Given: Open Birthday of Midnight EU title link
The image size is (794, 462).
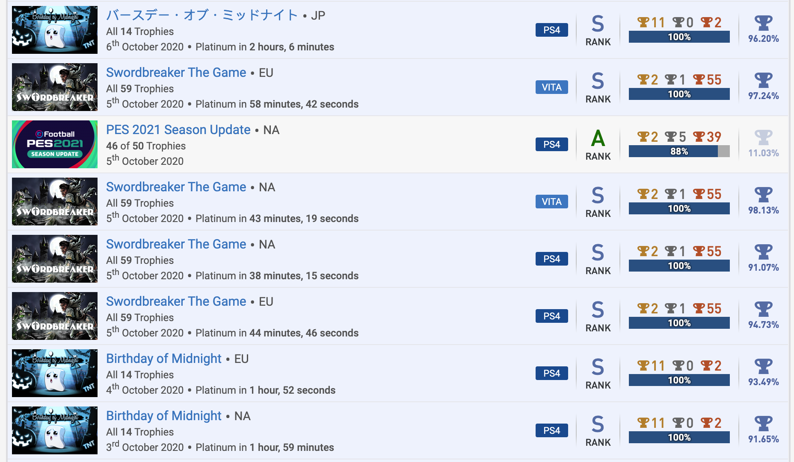Looking at the screenshot, I should coord(163,359).
